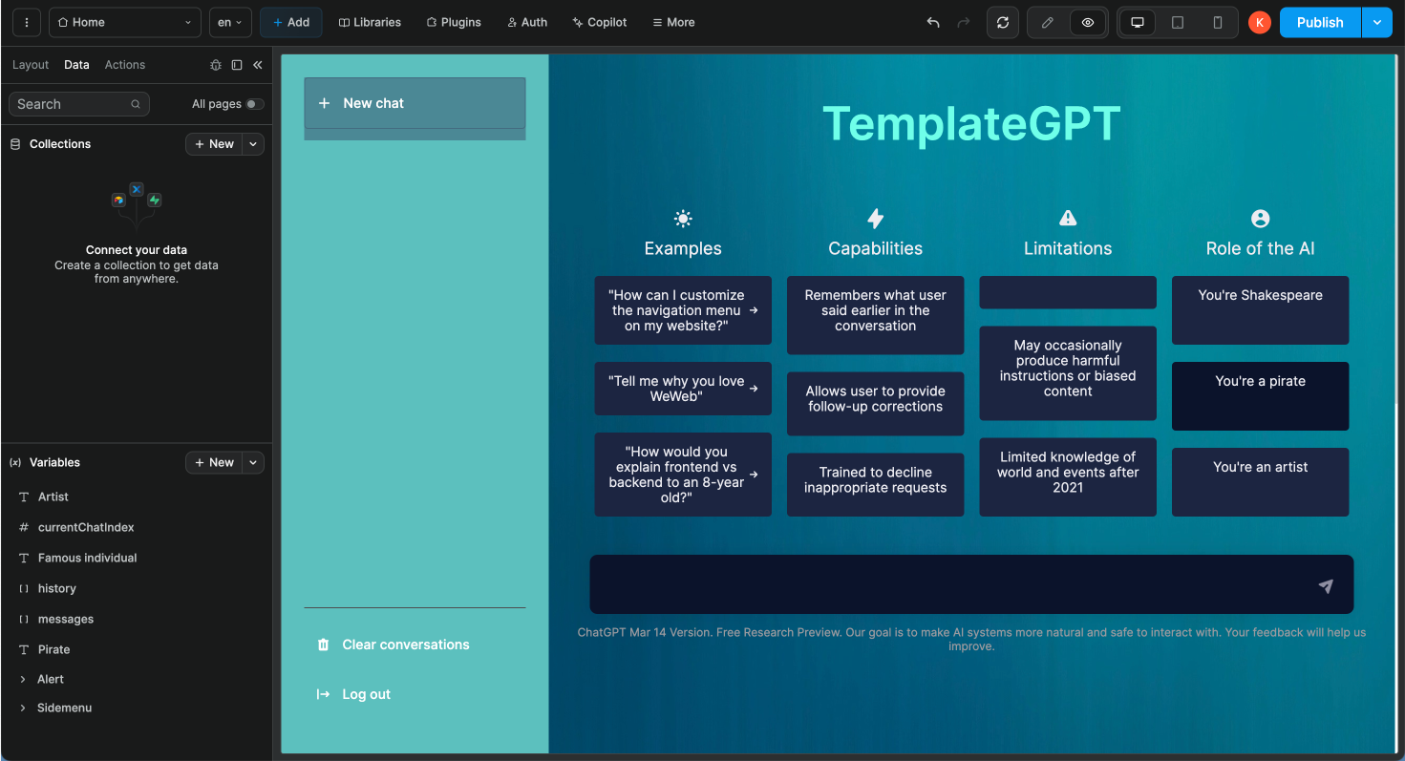Image resolution: width=1405 pixels, height=761 pixels.
Task: Click the New chat button
Action: 415,103
